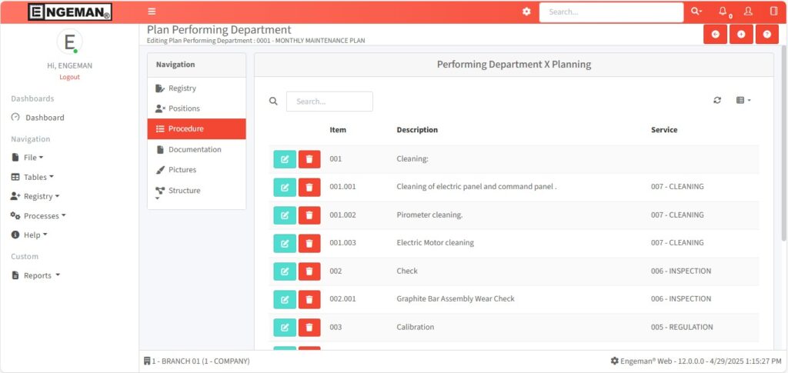Screen dimensions: 788x373
Task: Click the settings gear in the top bar
Action: coord(526,12)
